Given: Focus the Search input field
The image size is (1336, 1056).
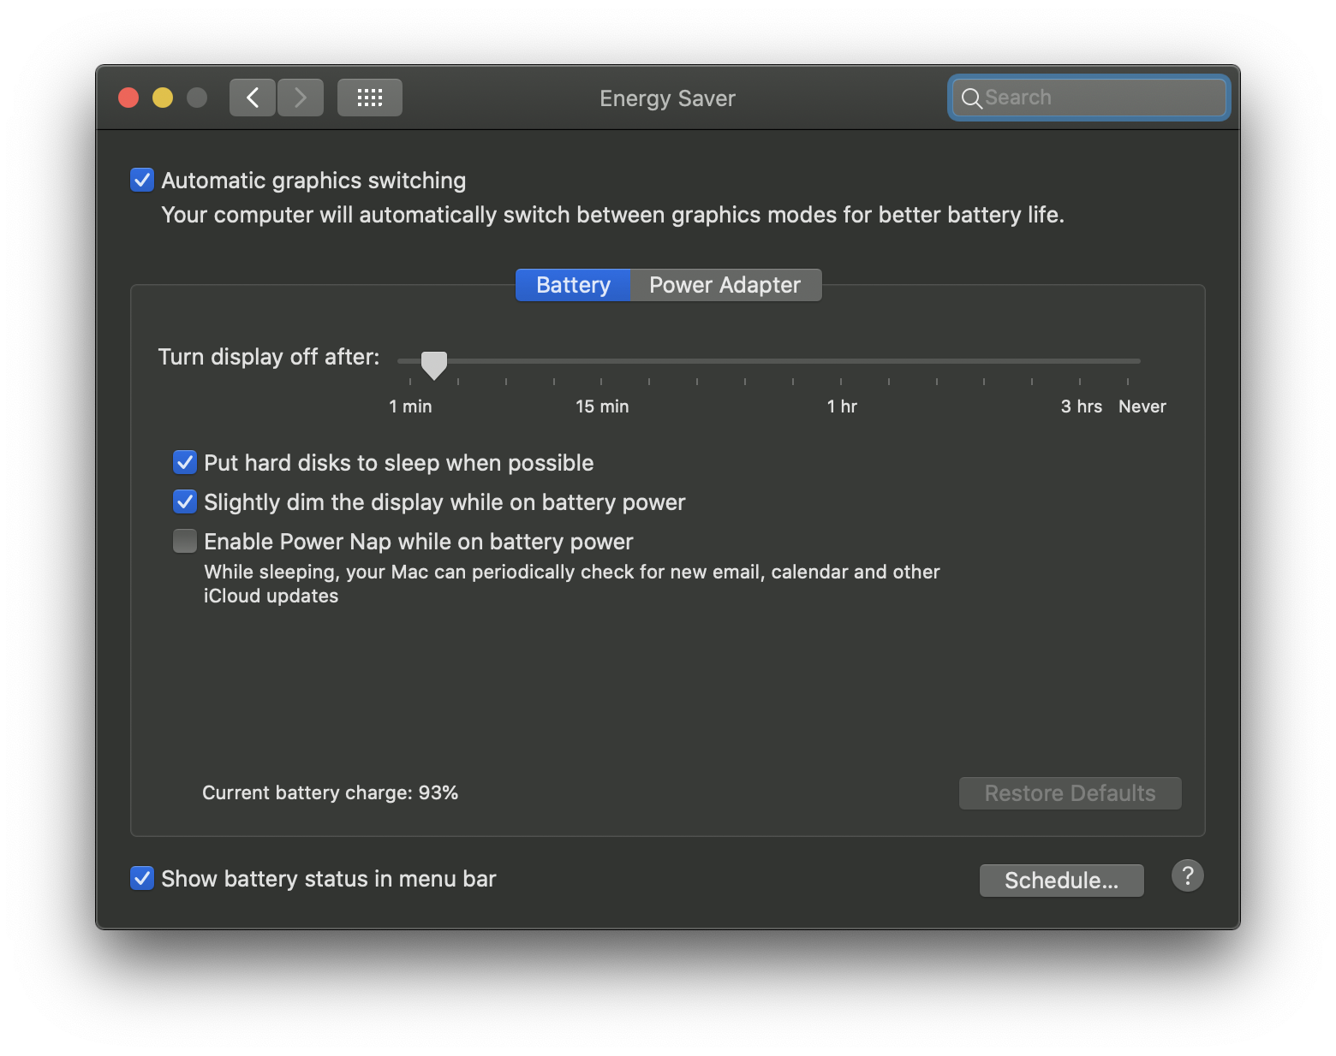Looking at the screenshot, I should pyautogui.click(x=1089, y=98).
